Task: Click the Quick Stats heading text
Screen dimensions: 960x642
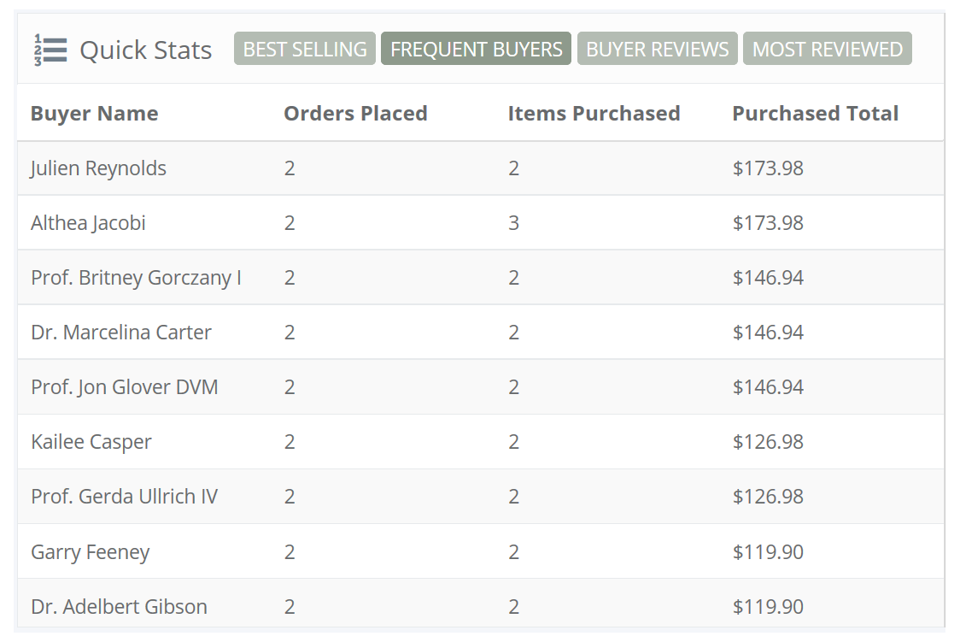Action: [x=145, y=50]
